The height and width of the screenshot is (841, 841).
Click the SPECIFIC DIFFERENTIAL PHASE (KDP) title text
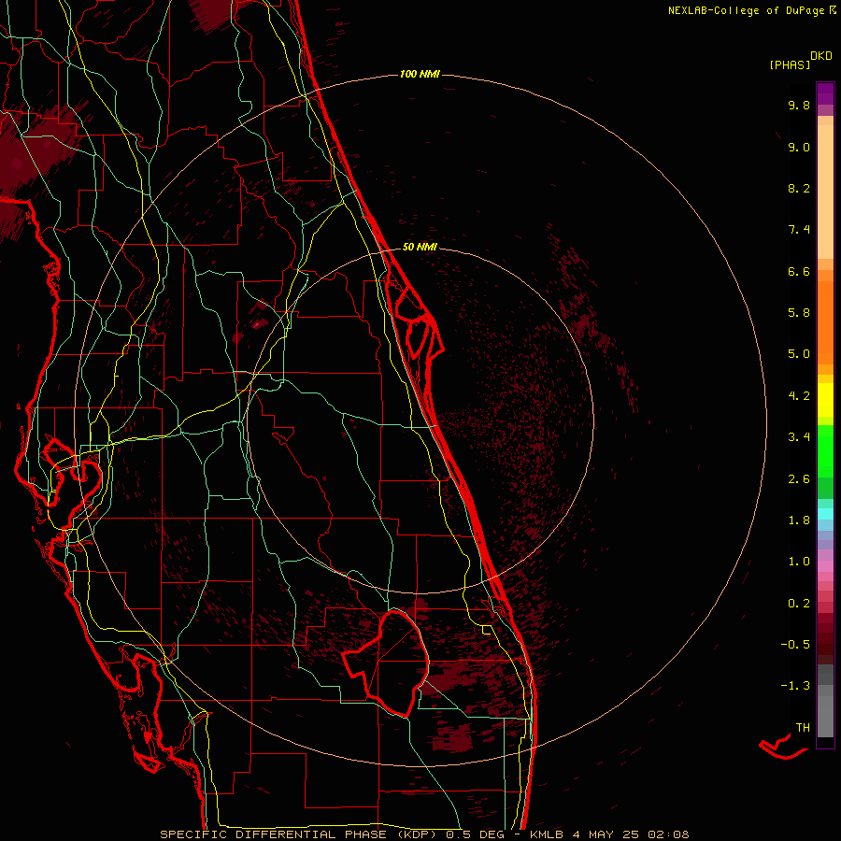point(298,834)
